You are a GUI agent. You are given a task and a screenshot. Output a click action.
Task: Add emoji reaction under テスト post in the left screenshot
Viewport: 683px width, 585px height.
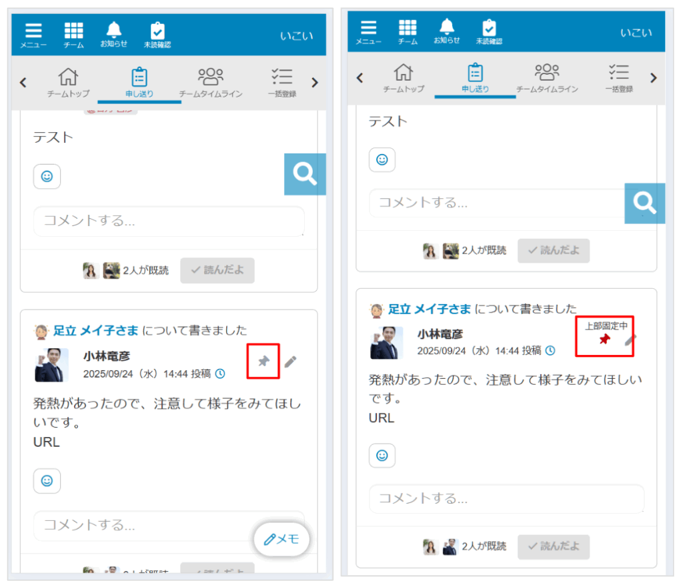point(47,176)
